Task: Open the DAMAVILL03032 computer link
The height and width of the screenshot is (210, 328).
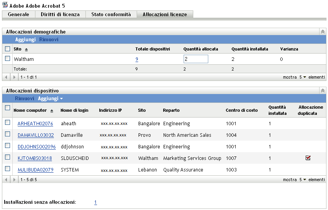Action: (x=35, y=135)
